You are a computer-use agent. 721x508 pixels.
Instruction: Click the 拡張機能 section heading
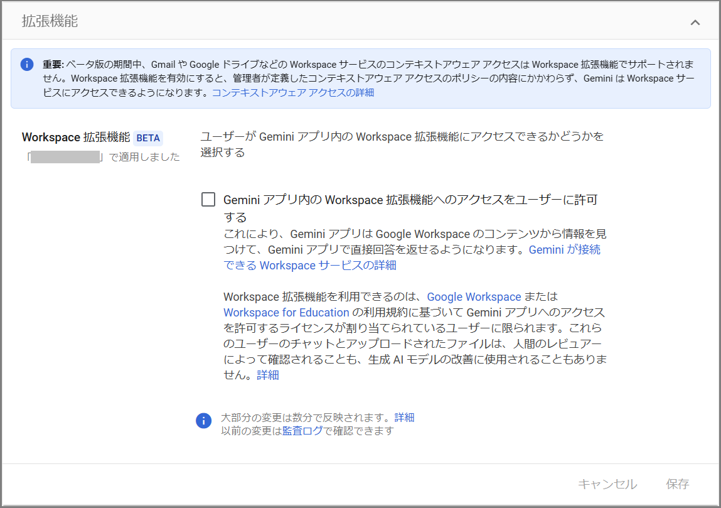[50, 21]
